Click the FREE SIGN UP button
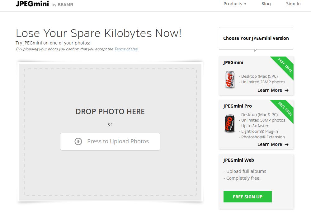The height and width of the screenshot is (222, 311). click(x=247, y=197)
